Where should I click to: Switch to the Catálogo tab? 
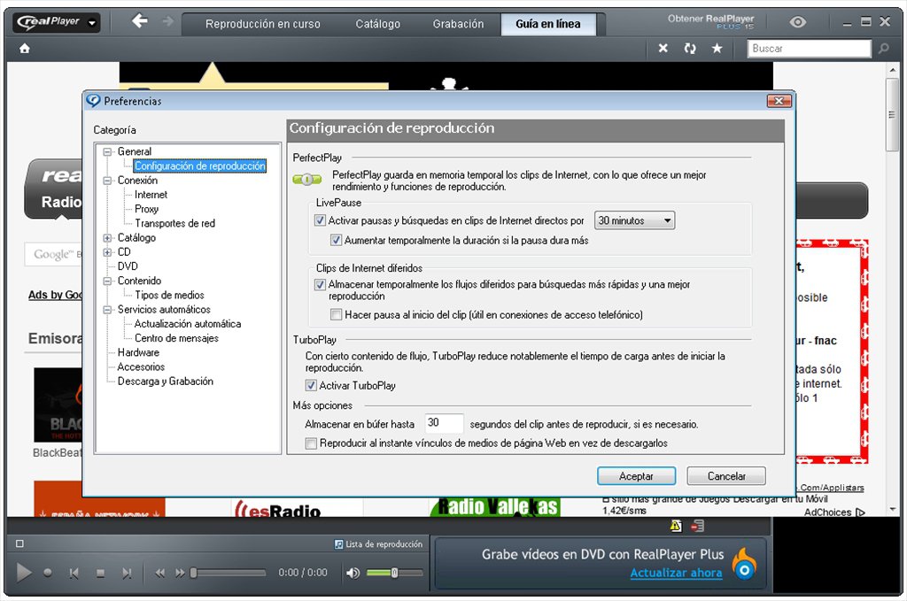[x=377, y=24]
